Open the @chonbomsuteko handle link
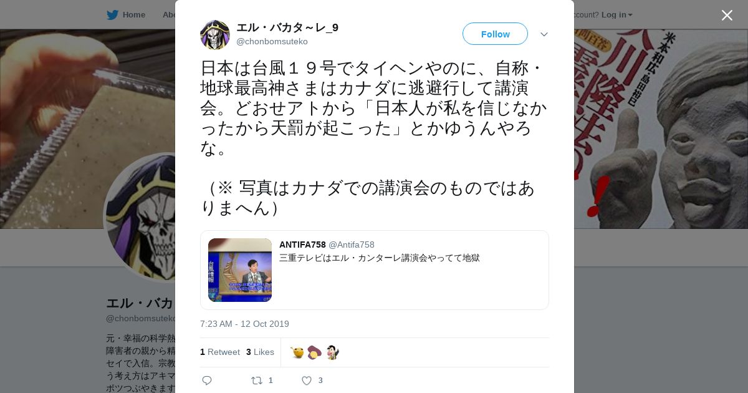748x393 pixels. click(272, 41)
